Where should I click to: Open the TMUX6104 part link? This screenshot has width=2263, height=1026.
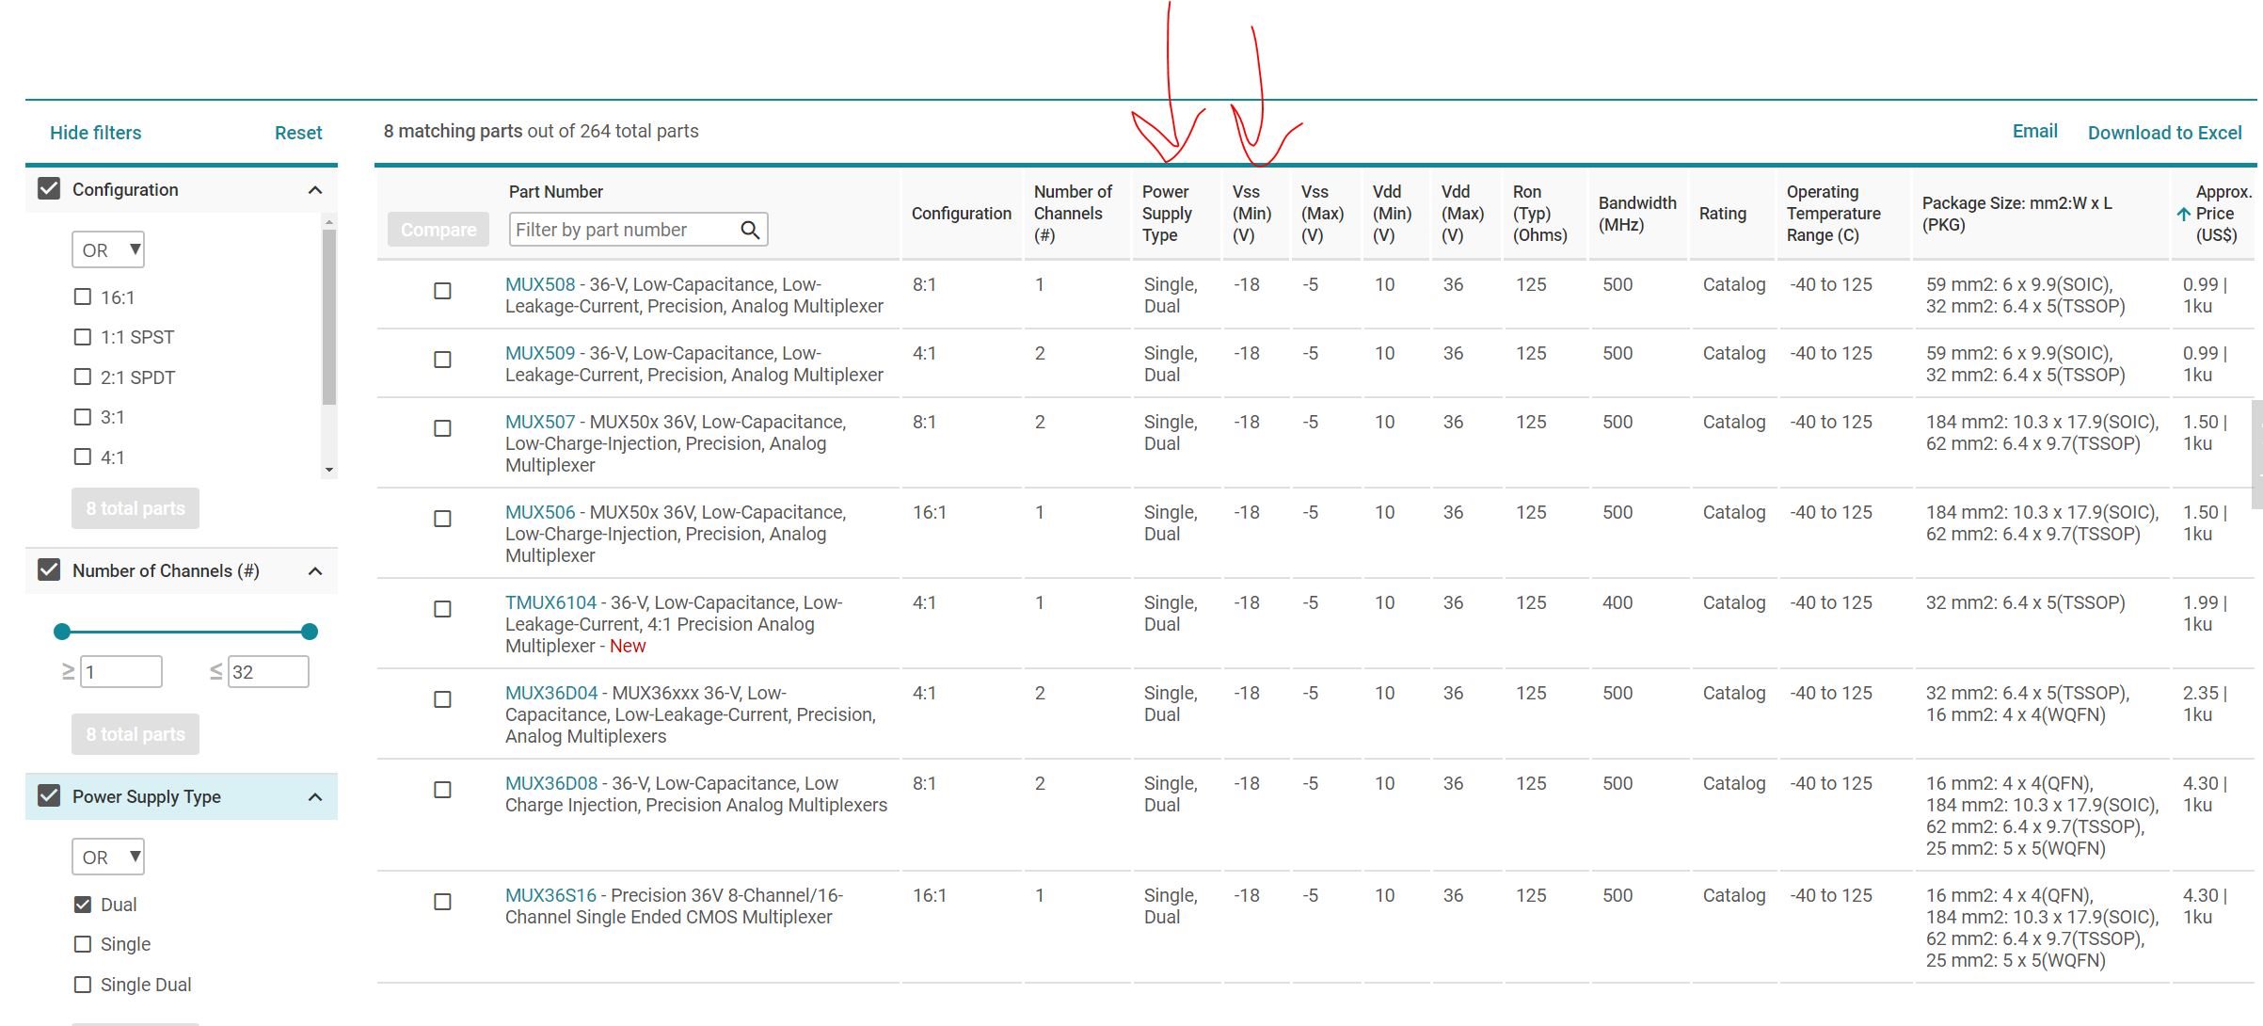pos(550,602)
